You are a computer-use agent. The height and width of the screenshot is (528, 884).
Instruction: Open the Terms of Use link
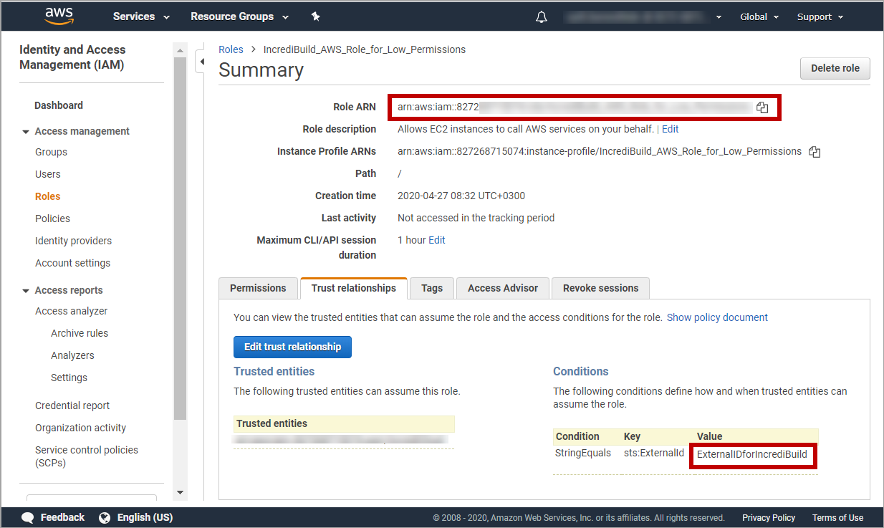[837, 517]
